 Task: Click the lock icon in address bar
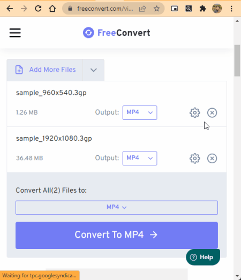tap(70, 9)
